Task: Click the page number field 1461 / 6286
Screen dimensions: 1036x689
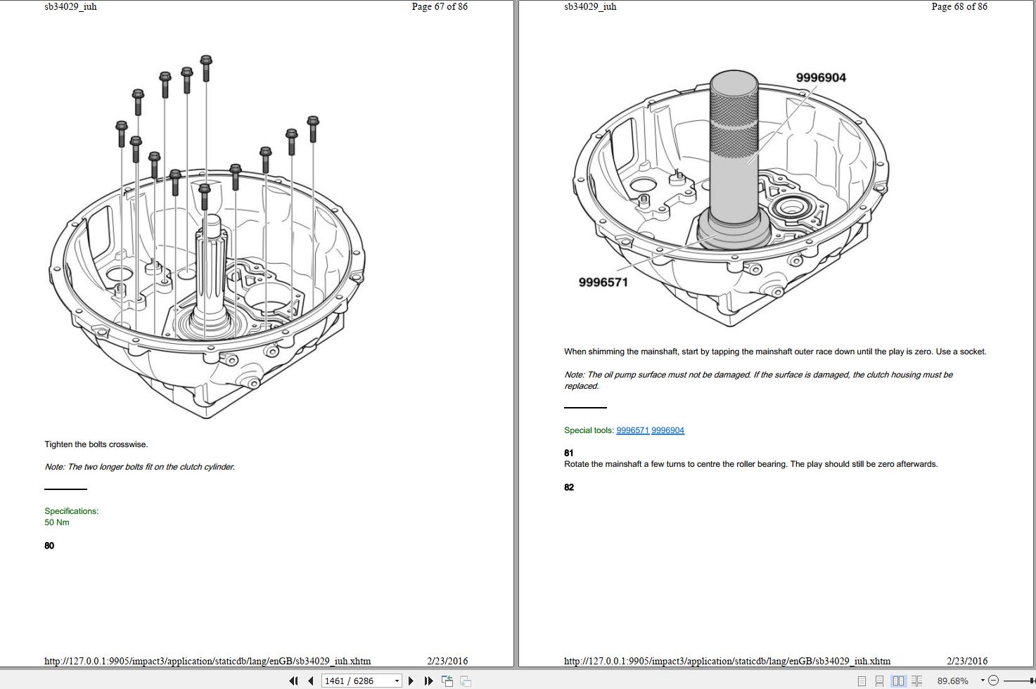Action: (356, 681)
